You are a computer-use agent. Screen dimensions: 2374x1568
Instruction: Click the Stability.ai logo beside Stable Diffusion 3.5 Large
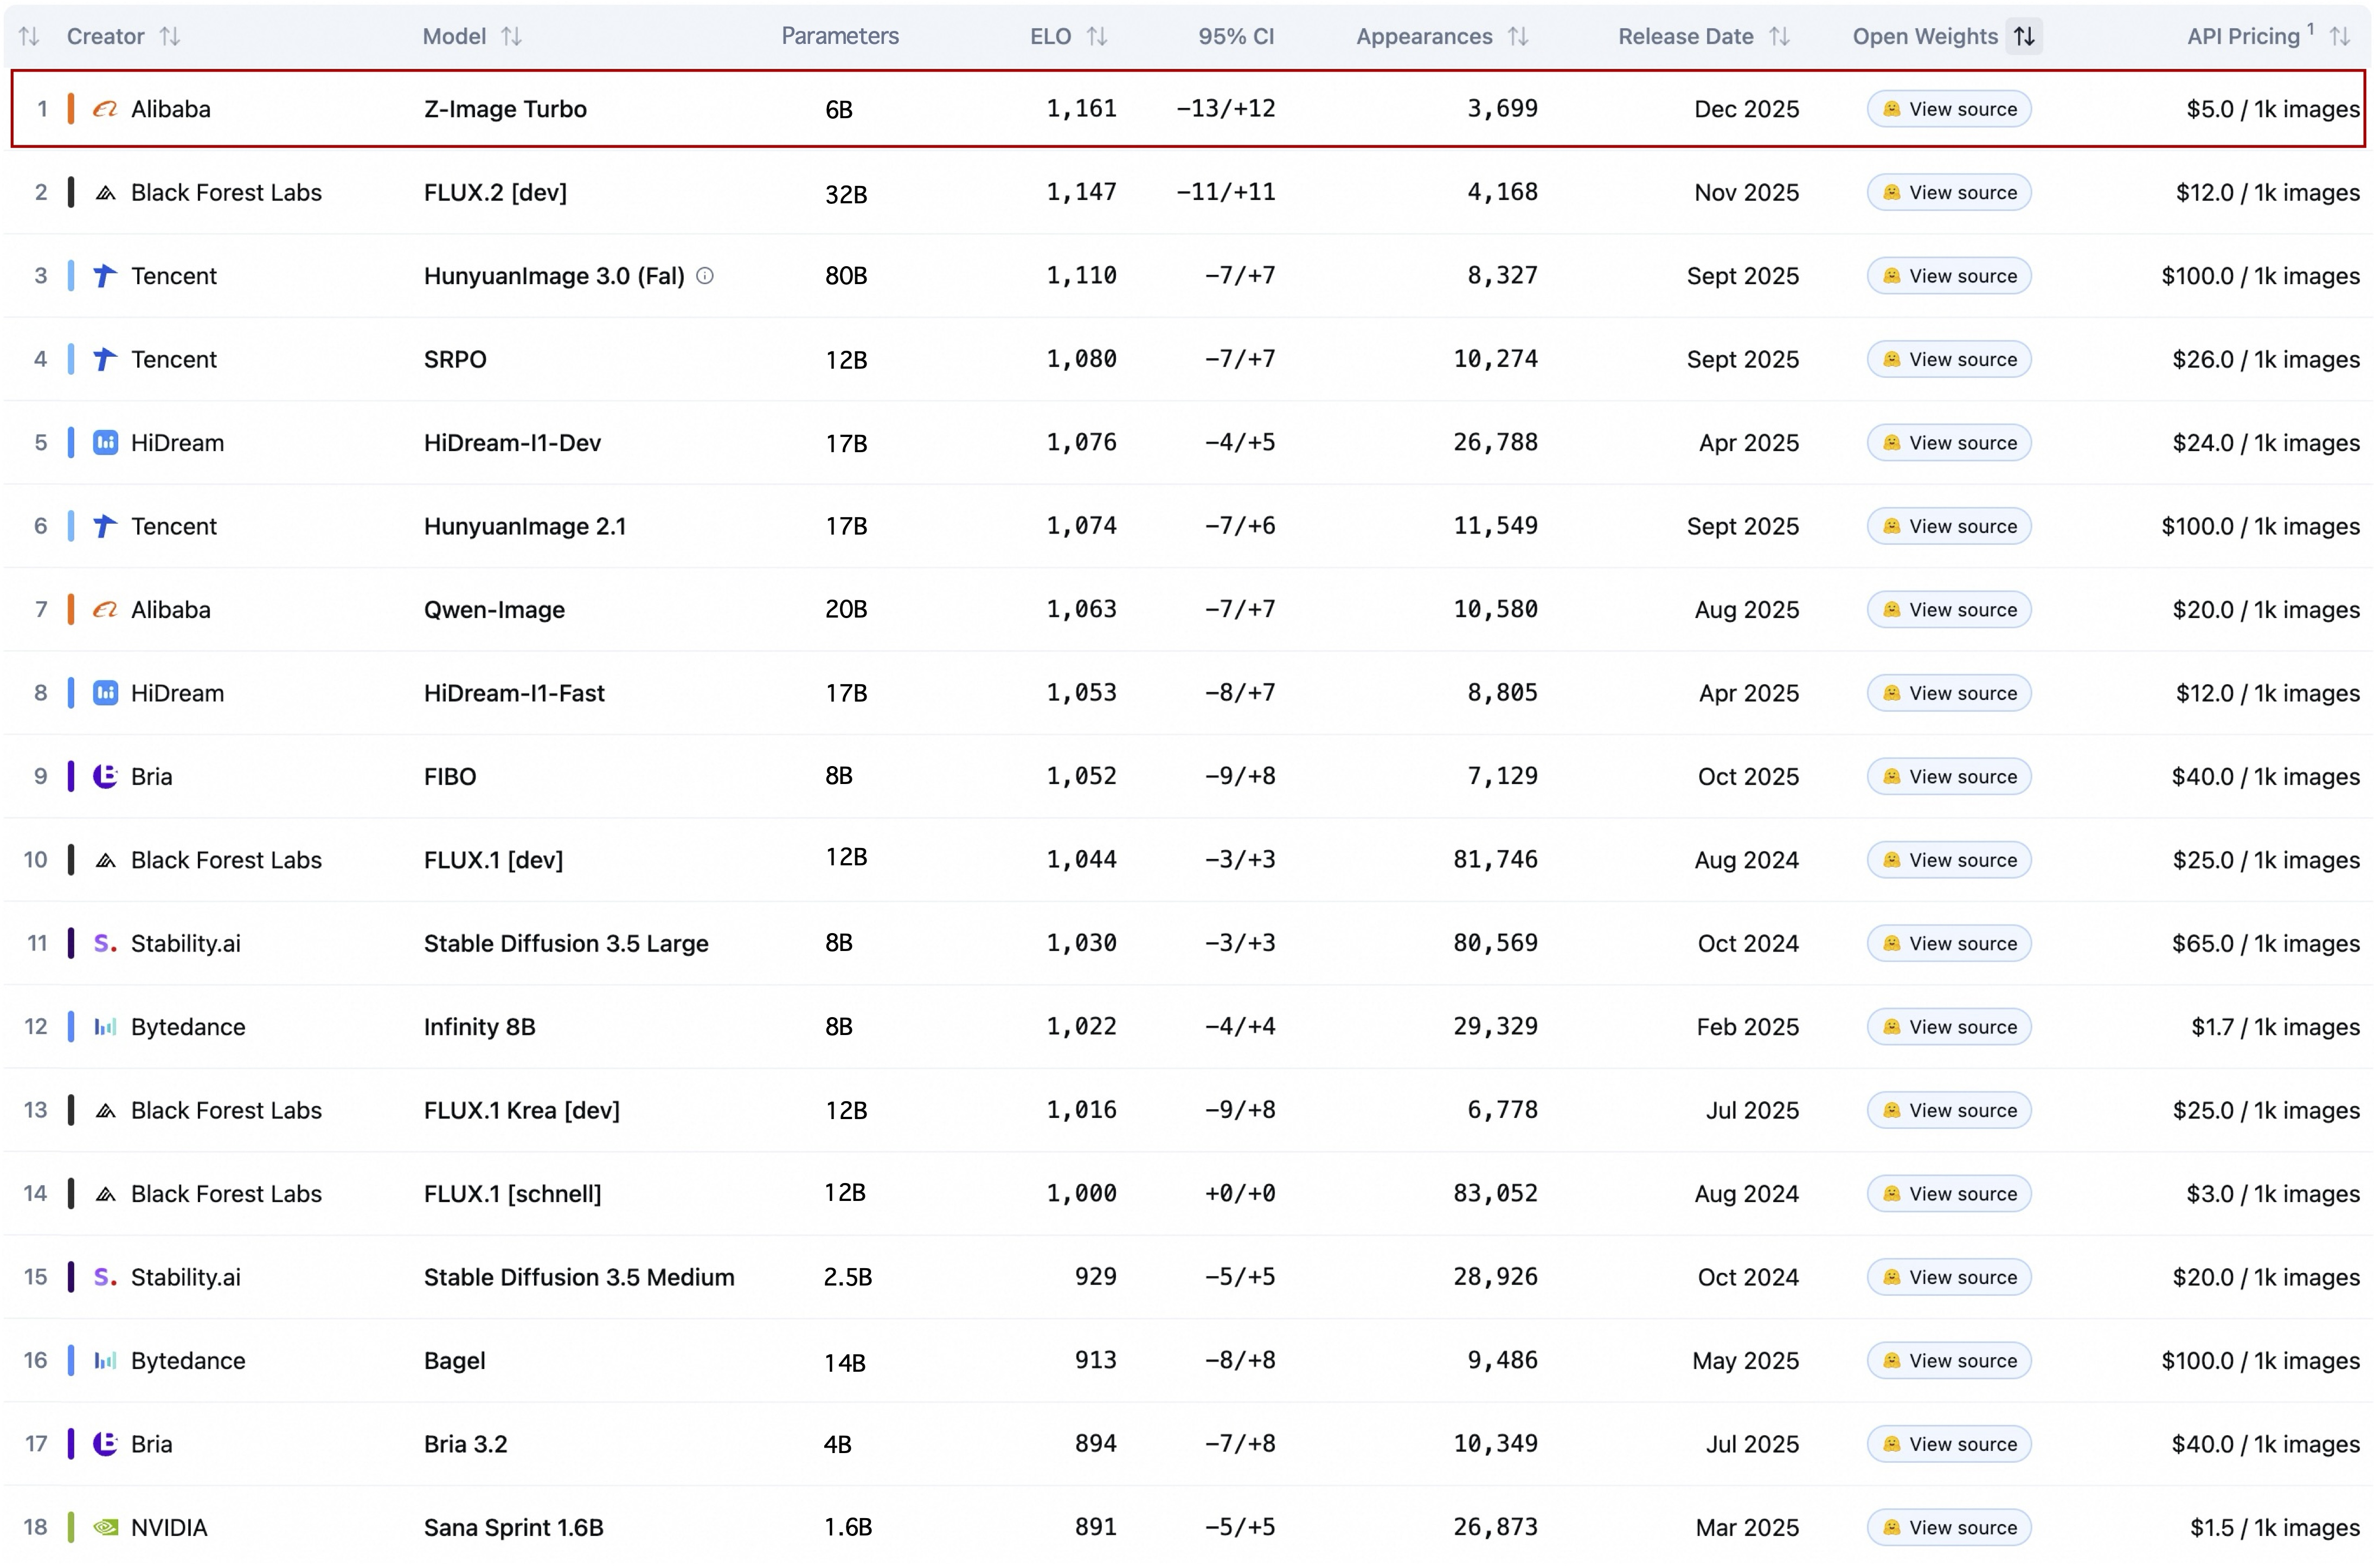tap(105, 944)
